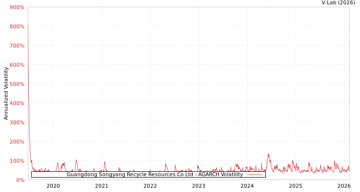Click the 0% y-axis label
The height and width of the screenshot is (192, 360).
pos(20,180)
